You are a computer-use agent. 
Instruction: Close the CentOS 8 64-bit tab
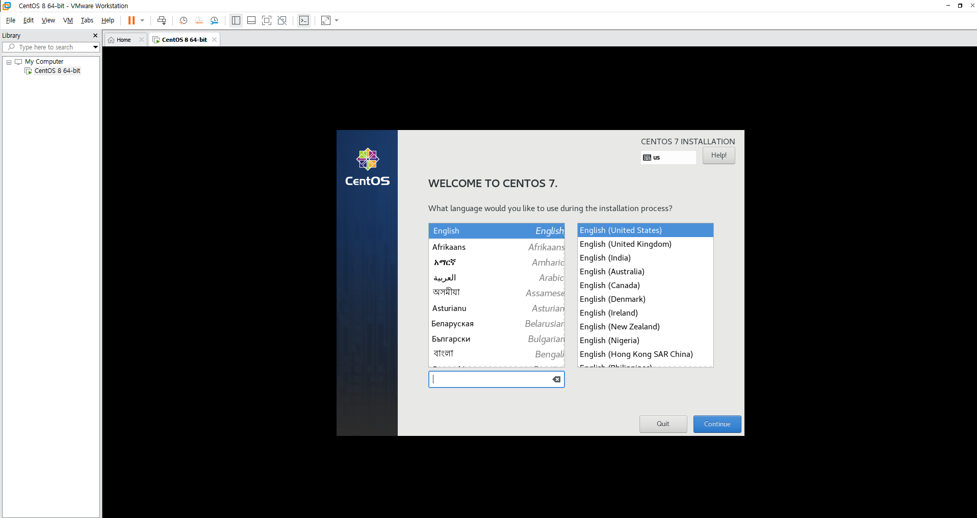click(214, 40)
